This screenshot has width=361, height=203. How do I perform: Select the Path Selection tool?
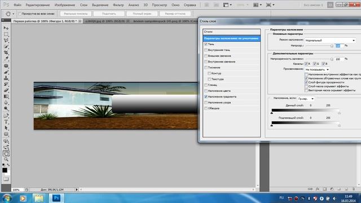point(6,128)
